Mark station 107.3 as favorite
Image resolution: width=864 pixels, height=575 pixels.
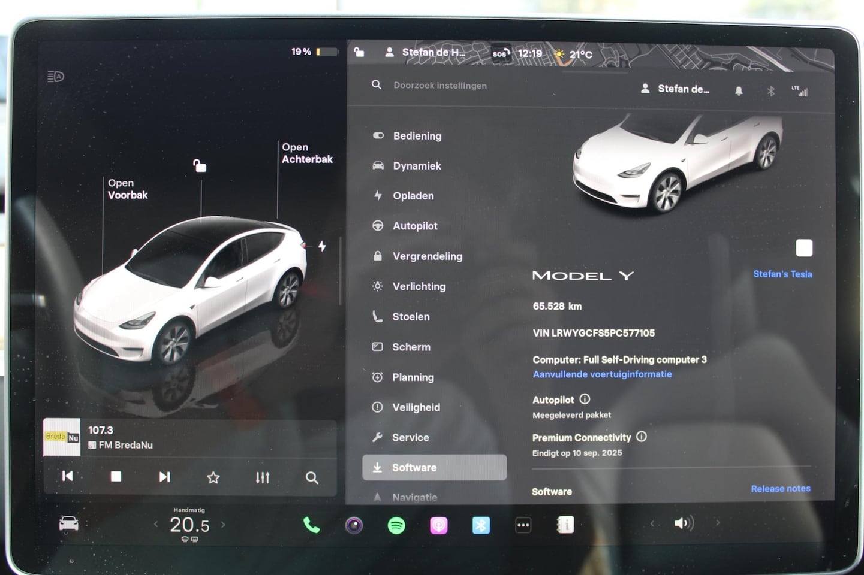click(213, 477)
